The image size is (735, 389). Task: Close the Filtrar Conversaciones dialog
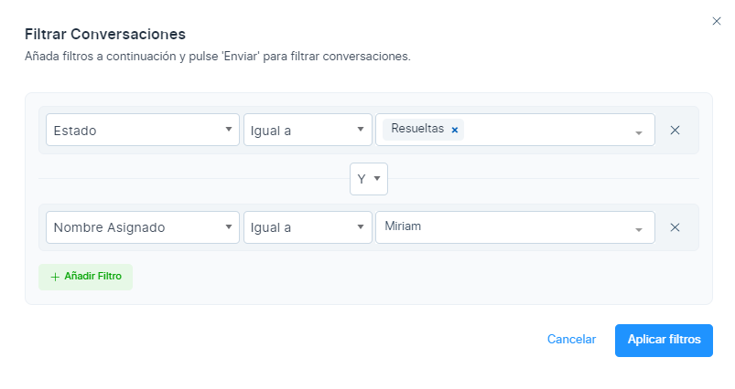(717, 21)
